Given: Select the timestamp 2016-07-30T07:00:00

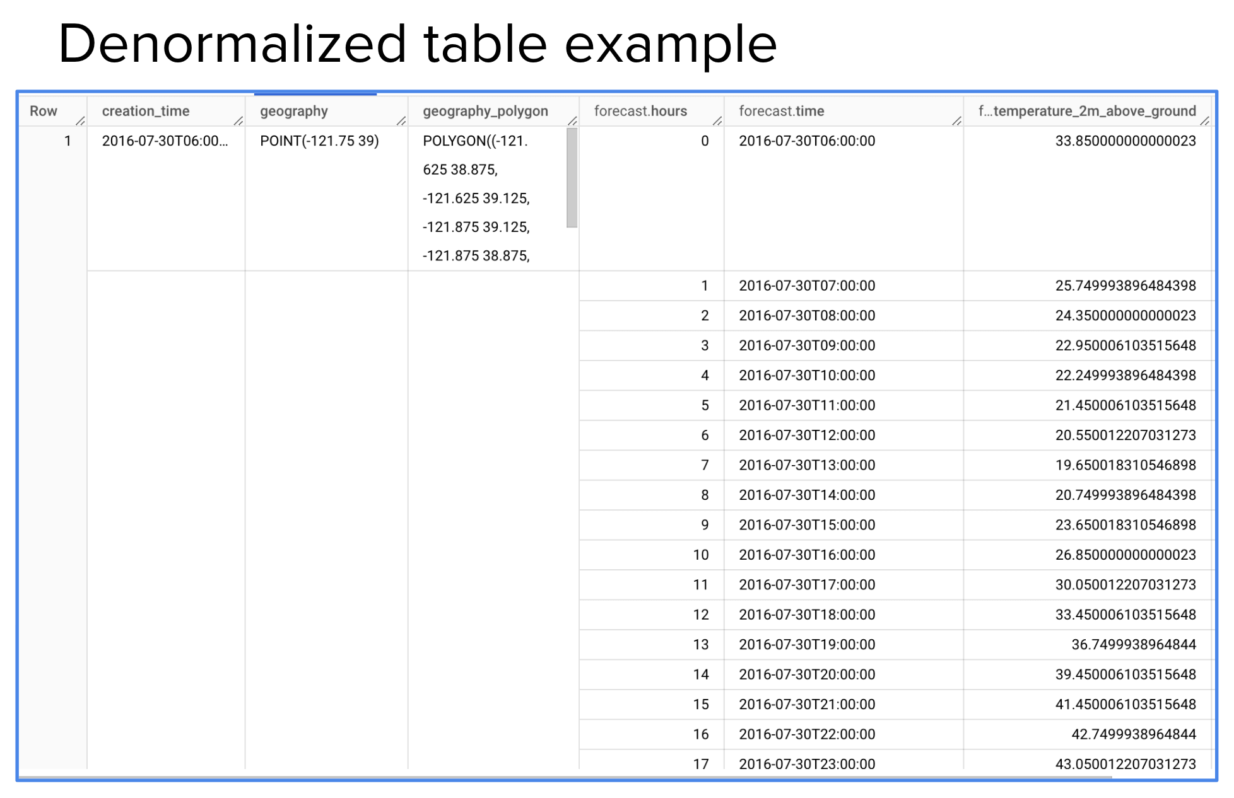Looking at the screenshot, I should click(x=807, y=286).
